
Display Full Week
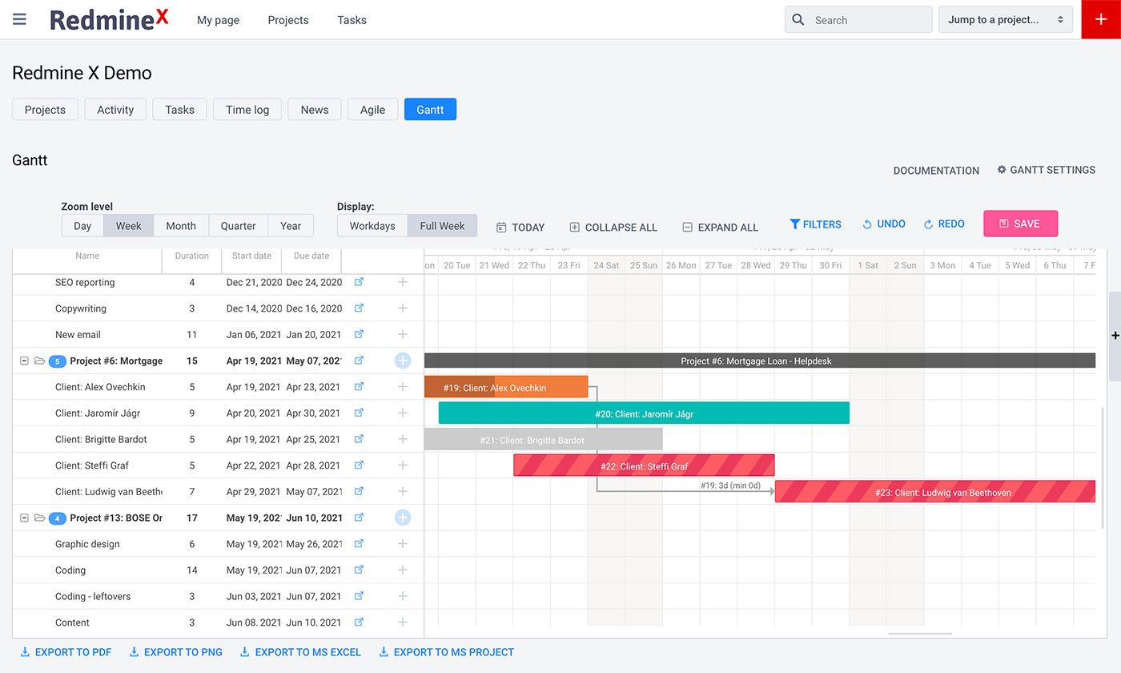[442, 226]
